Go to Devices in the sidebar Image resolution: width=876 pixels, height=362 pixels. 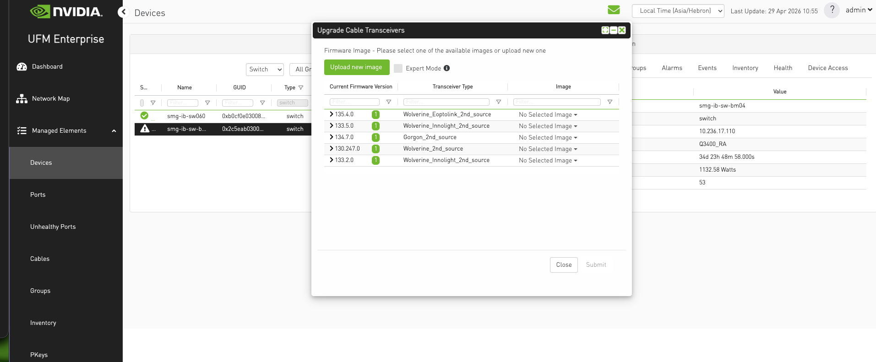(x=66, y=163)
